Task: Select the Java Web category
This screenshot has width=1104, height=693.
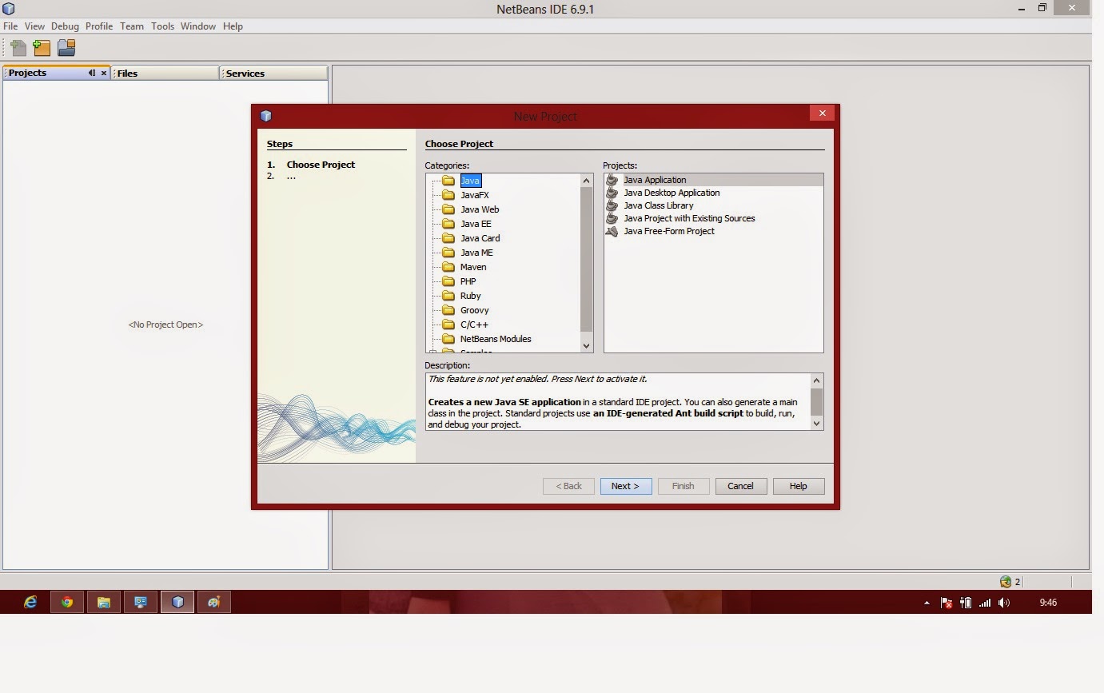Action: 480,209
